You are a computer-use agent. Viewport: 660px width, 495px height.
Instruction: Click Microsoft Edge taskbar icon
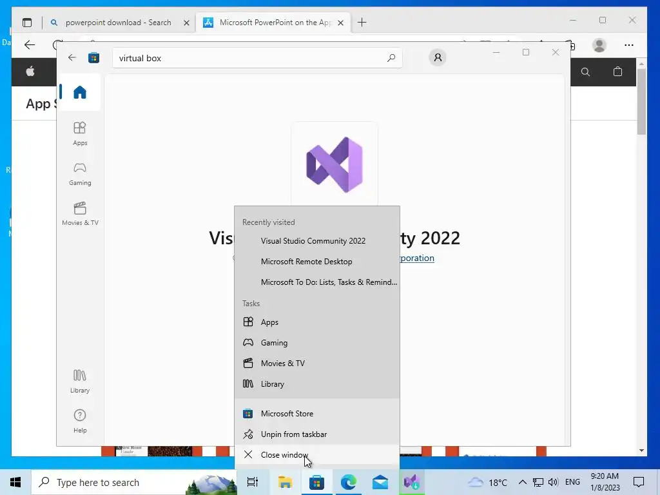coord(349,482)
